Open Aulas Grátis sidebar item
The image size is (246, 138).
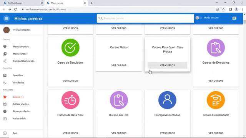point(19,118)
